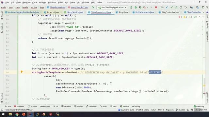209x117 pixels.
Task: Open the TODO tool window
Action: coord(113,106)
